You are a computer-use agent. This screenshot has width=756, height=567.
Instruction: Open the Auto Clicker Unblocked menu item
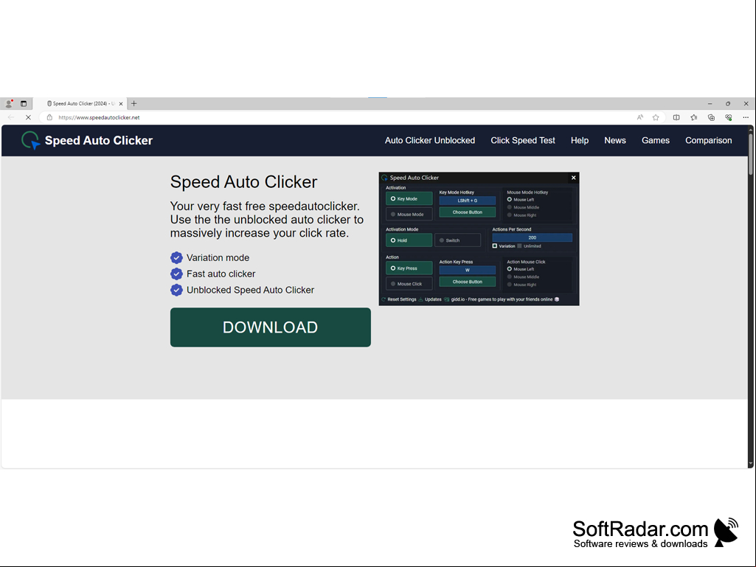429,140
